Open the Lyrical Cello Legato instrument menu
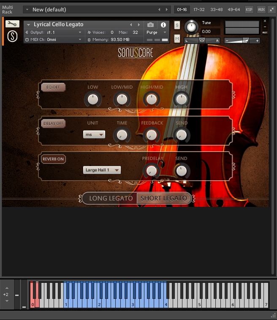The height and width of the screenshot is (320, 277). click(x=28, y=24)
